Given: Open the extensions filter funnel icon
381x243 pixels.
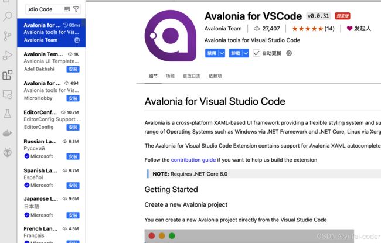Looking at the screenshot, I should 76,9.
